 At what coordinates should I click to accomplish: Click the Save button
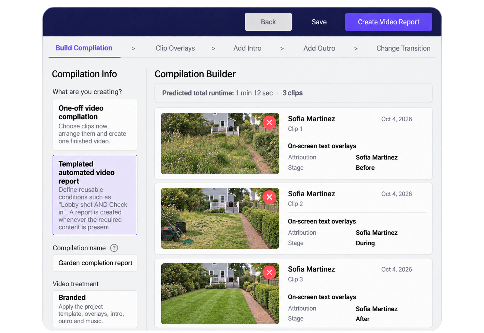[319, 22]
